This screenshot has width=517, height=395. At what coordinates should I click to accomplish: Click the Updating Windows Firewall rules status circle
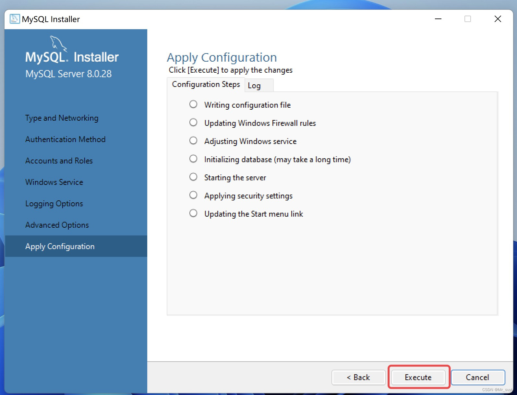coord(193,122)
